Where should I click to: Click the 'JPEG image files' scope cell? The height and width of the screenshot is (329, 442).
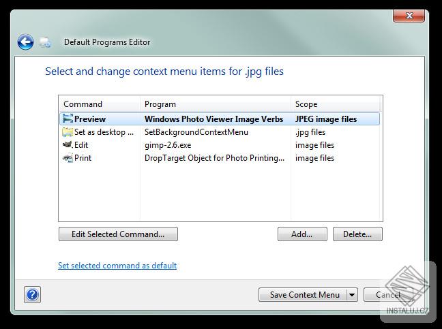point(326,119)
